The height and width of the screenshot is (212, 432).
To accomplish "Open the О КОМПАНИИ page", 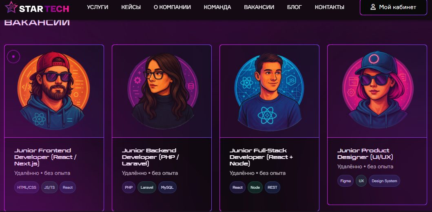I will [172, 7].
